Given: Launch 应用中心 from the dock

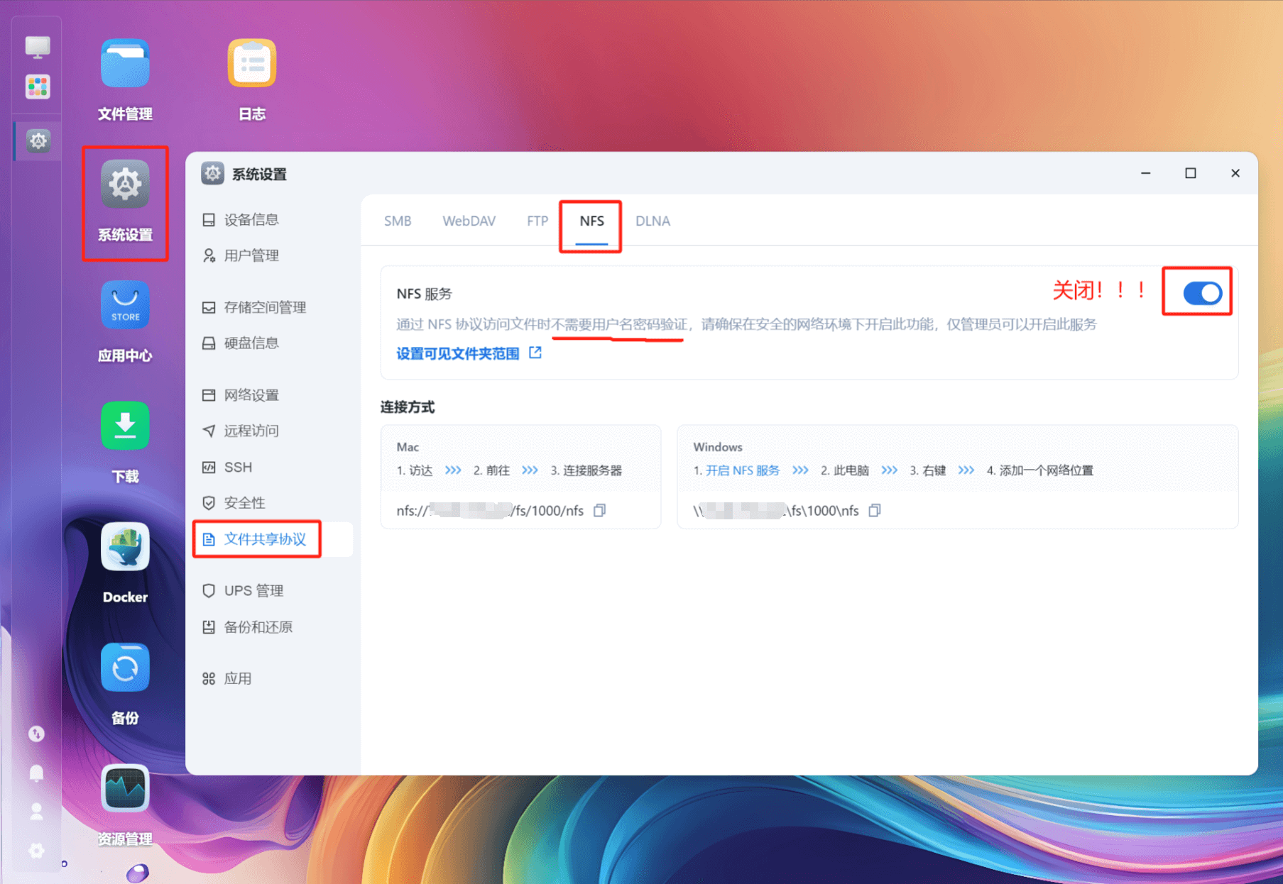Looking at the screenshot, I should 125,305.
